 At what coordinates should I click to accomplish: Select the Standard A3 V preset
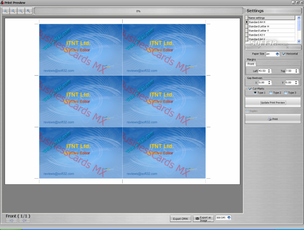(271, 35)
